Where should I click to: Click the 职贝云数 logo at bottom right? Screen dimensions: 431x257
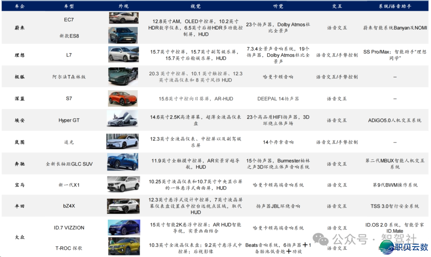coord(404,247)
